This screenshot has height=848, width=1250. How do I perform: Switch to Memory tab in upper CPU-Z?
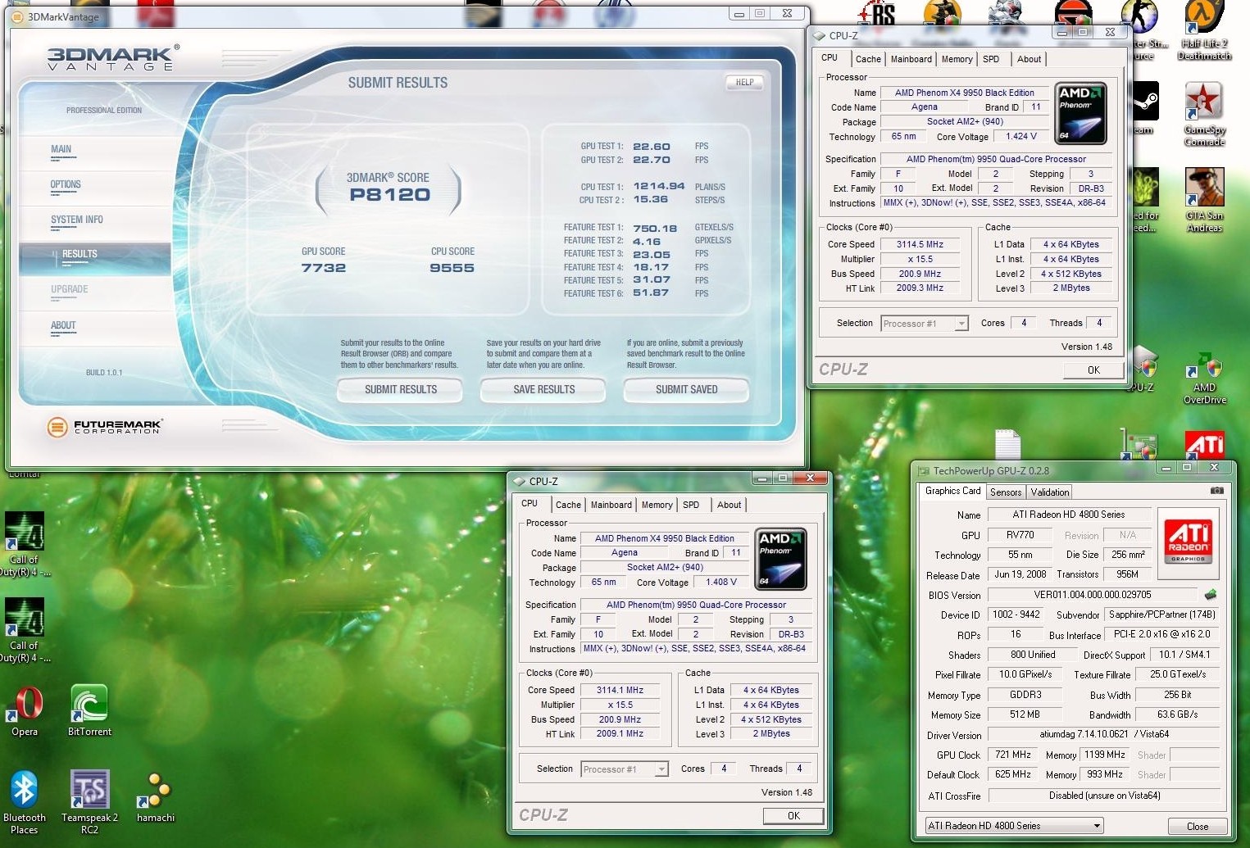pyautogui.click(x=957, y=59)
